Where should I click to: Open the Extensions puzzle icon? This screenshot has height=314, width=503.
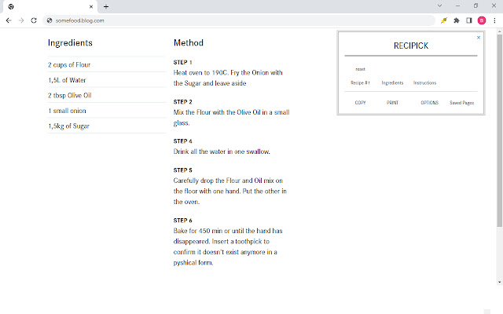tap(457, 20)
